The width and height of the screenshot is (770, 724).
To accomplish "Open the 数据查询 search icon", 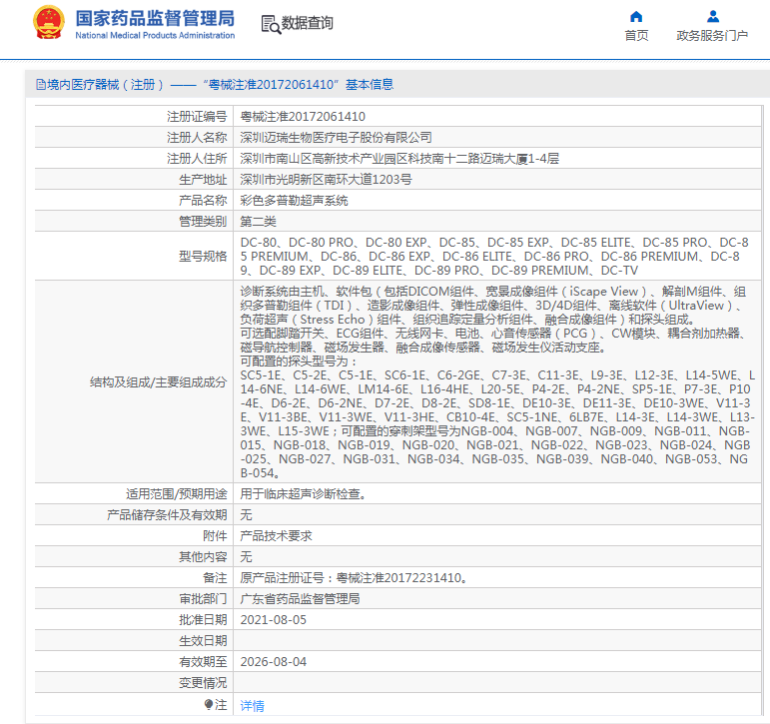I will (271, 24).
